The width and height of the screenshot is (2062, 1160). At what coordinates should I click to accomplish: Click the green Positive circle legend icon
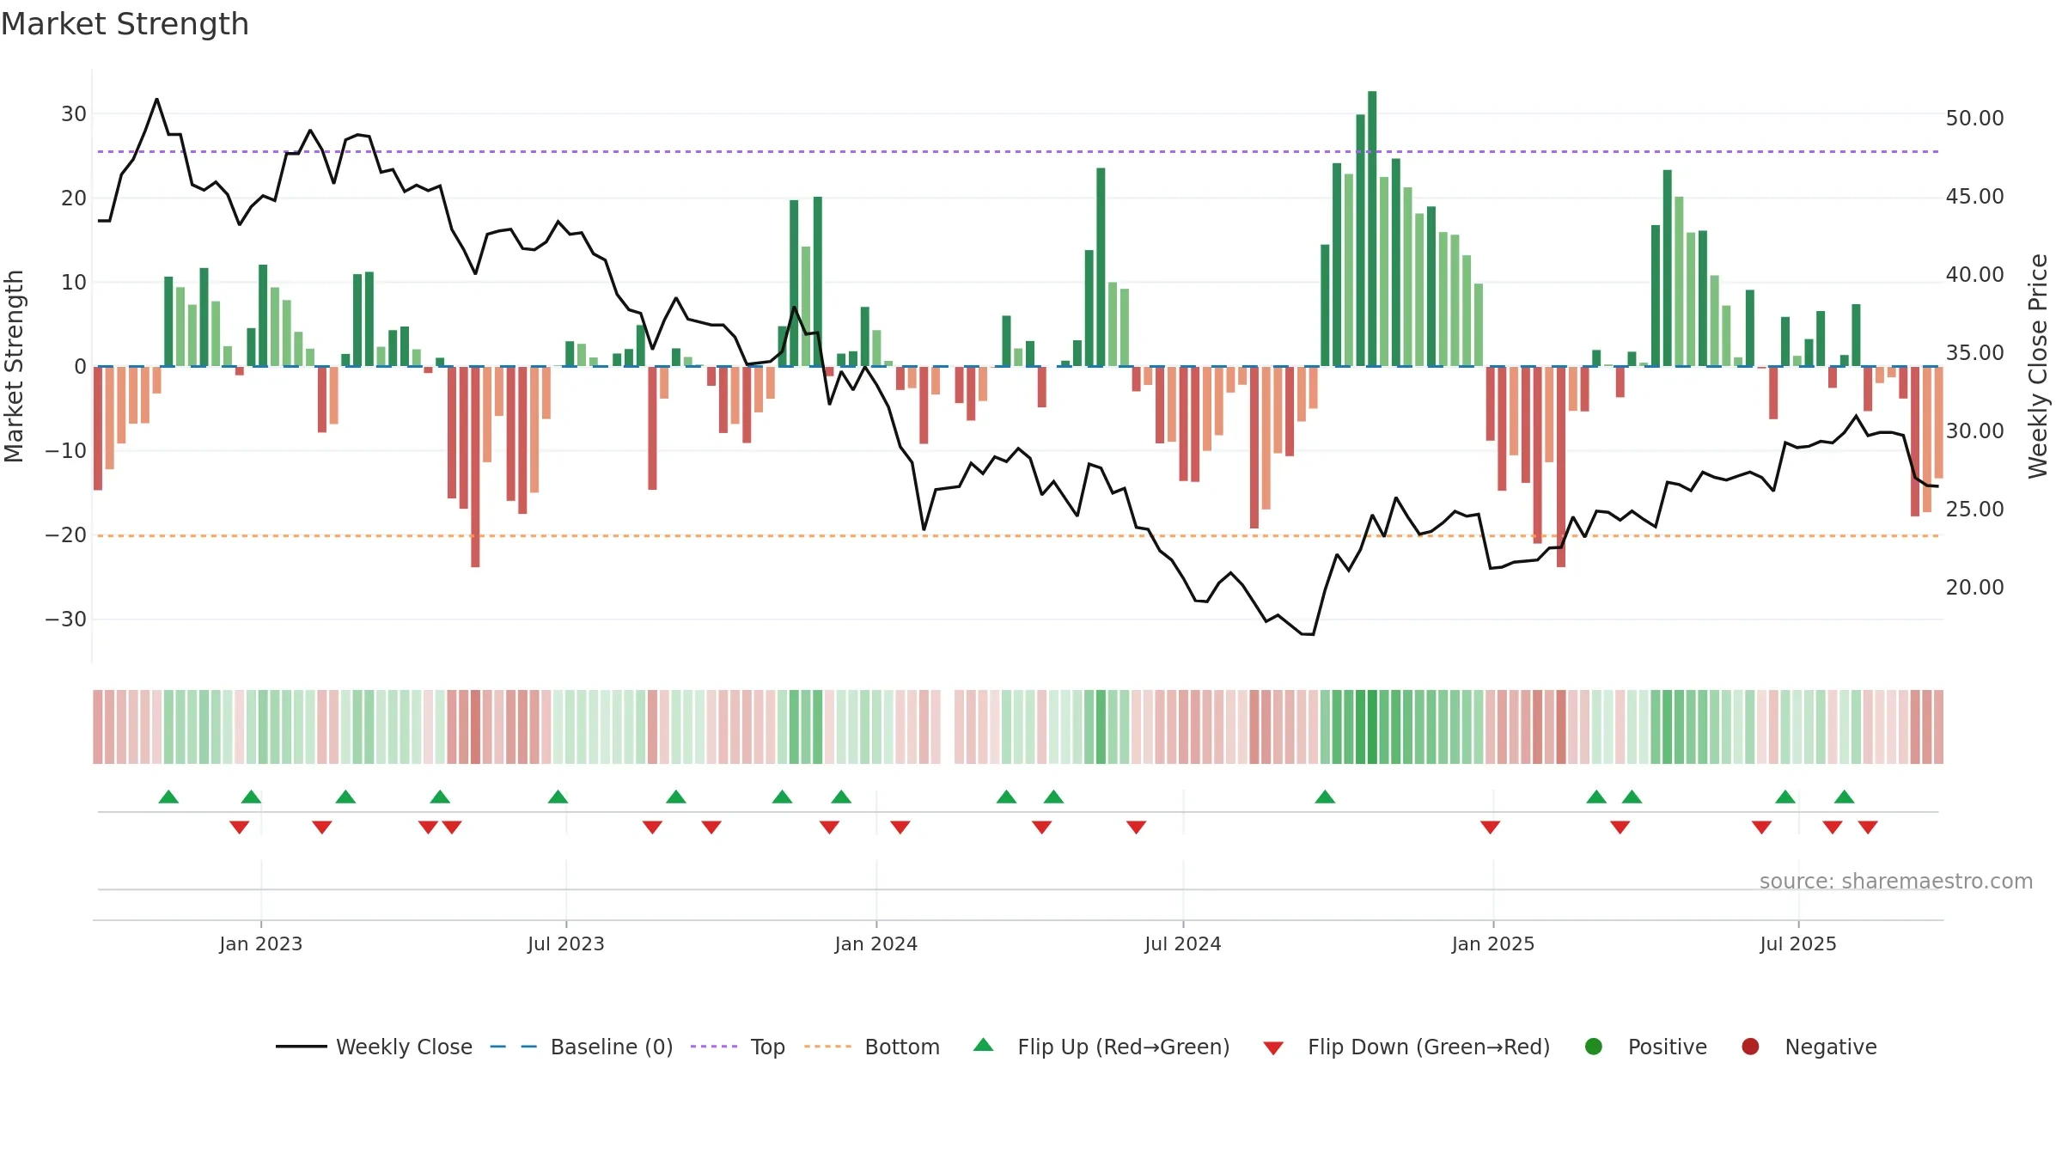tap(1594, 1047)
